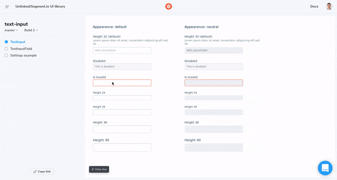The width and height of the screenshot is (337, 180).
Task: Click the Copy link button
Action: tap(42, 172)
